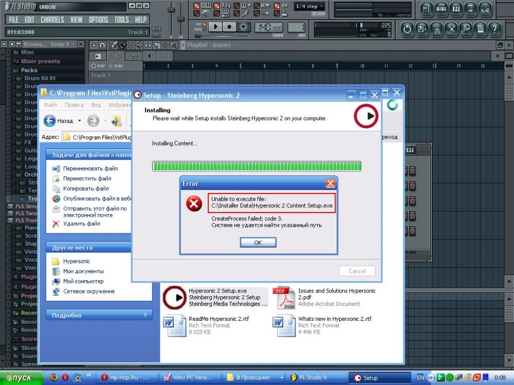Collapse the Подробно details panel in Explorer
This screenshot has width=514, height=385.
coord(145,315)
